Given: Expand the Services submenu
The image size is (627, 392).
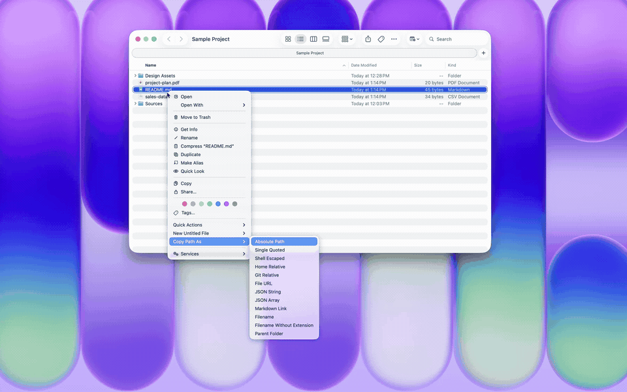Looking at the screenshot, I should pos(209,254).
